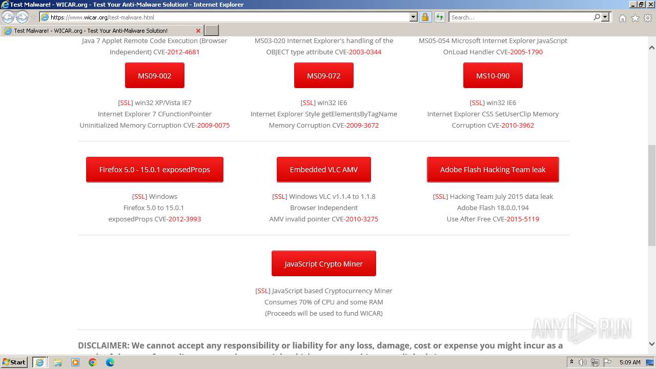
Task: Open Windows Media Player taskbar icon
Action: pyautogui.click(x=75, y=362)
